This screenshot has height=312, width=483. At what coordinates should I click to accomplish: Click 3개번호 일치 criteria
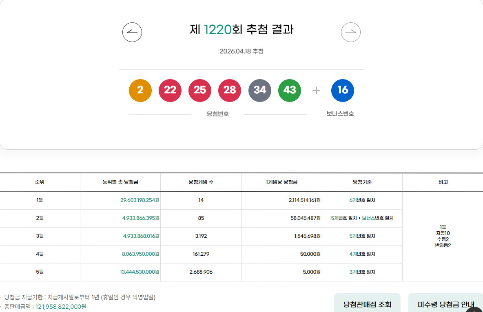click(x=362, y=272)
